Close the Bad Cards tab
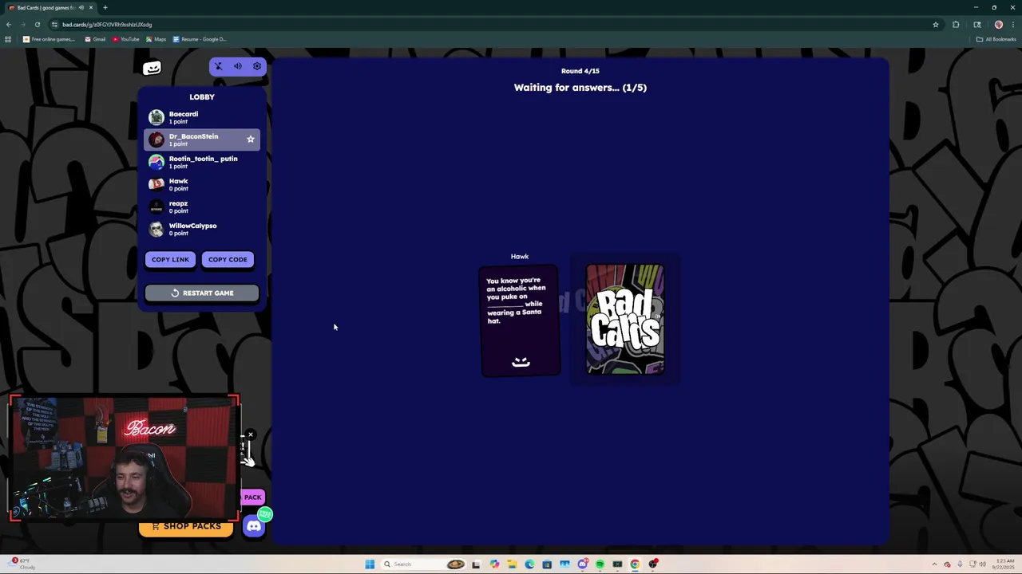The height and width of the screenshot is (574, 1022). (91, 8)
